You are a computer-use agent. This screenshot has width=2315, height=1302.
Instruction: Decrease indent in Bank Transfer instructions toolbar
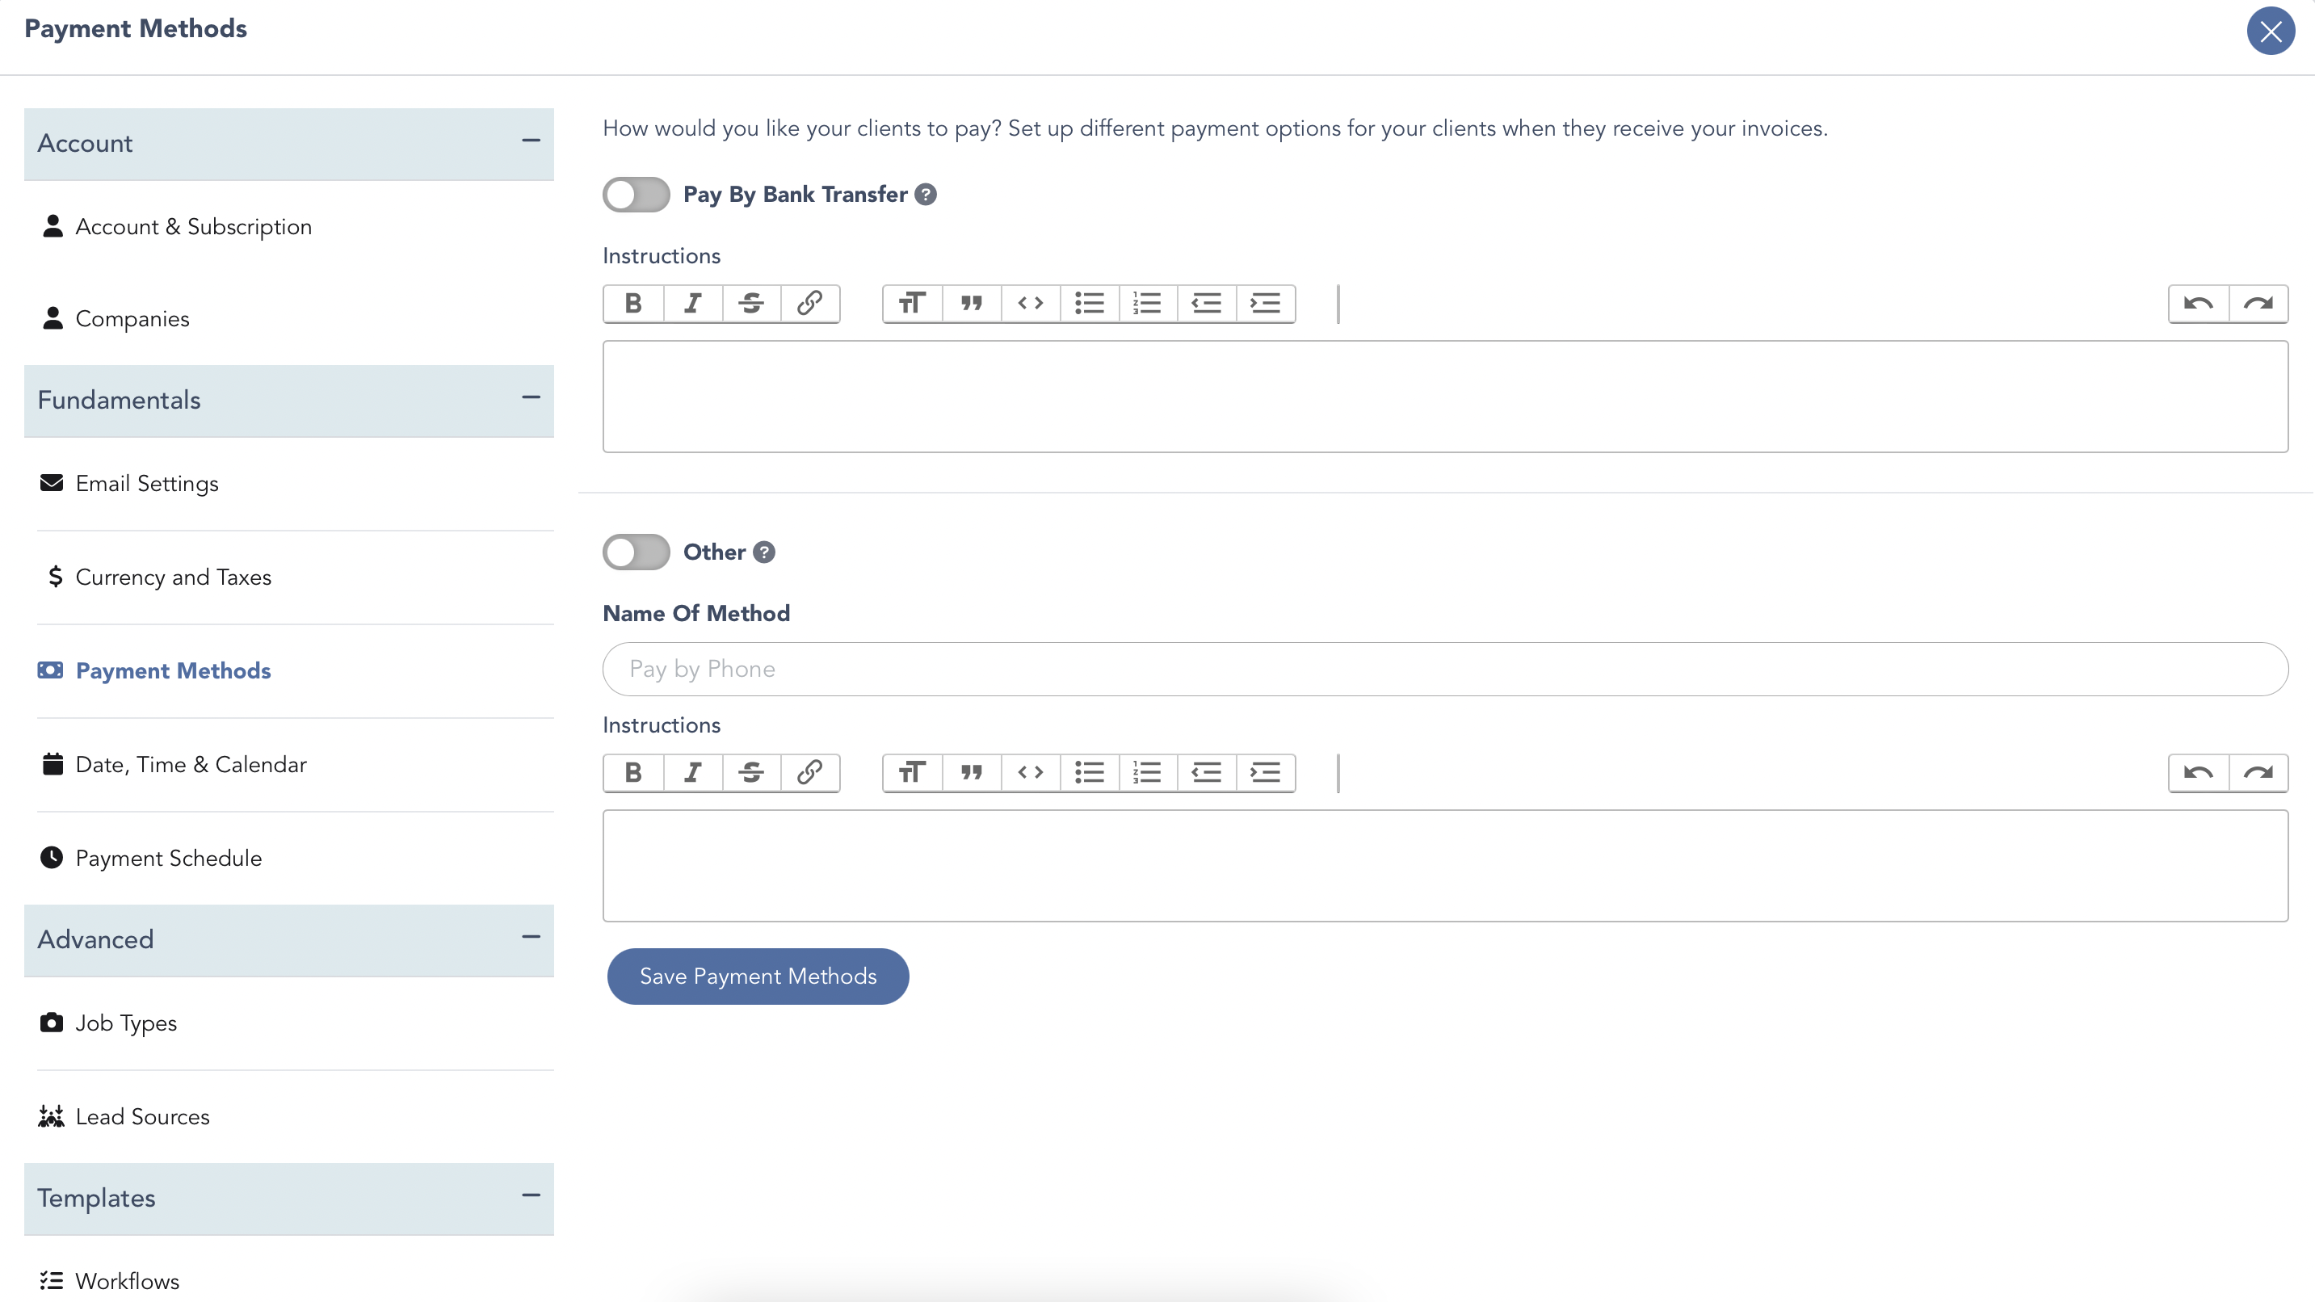[x=1206, y=304]
